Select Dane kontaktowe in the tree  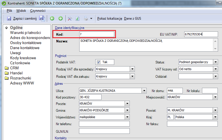click(x=25, y=48)
